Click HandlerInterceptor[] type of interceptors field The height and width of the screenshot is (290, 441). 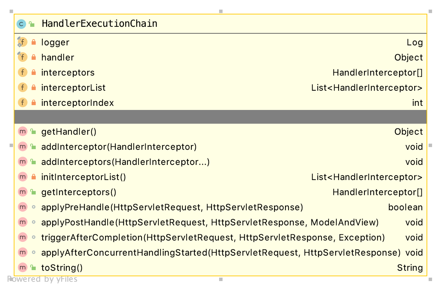(378, 72)
